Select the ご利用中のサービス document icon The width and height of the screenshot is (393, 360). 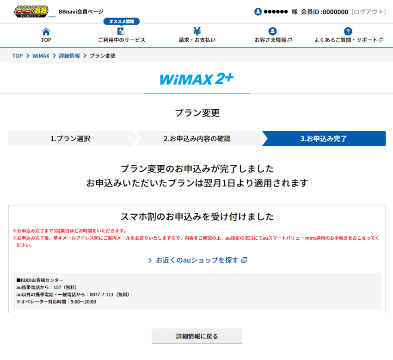pyautogui.click(x=121, y=31)
